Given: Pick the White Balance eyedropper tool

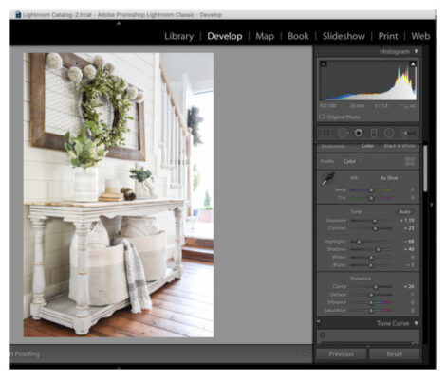Looking at the screenshot, I should [x=327, y=179].
